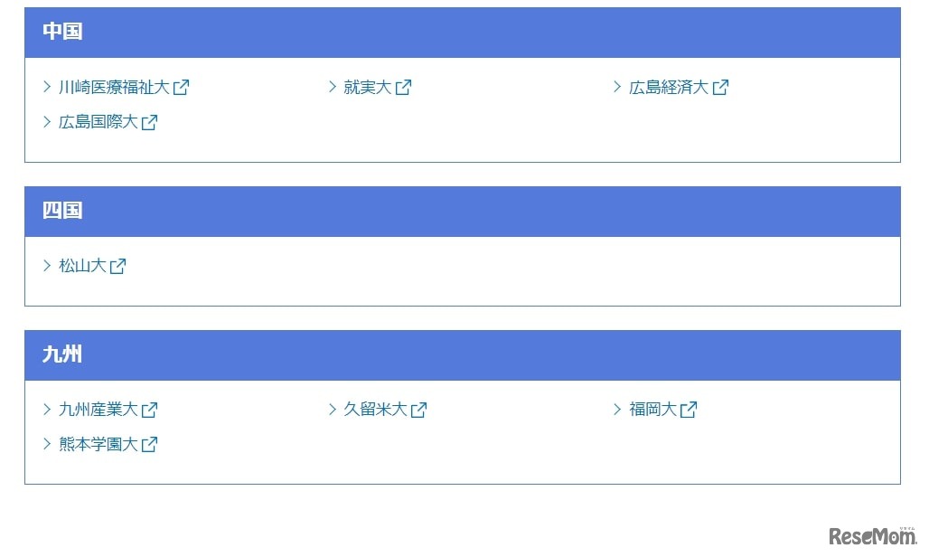Click external link icon beside 久留米大
This screenshot has width=929, height=557.
tap(419, 410)
